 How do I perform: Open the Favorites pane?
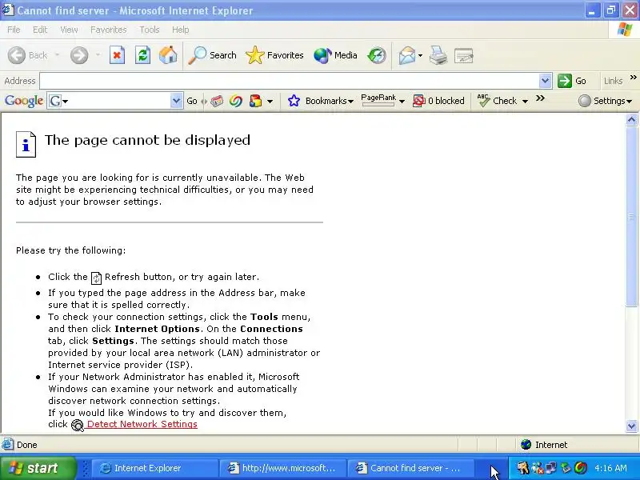click(x=274, y=55)
